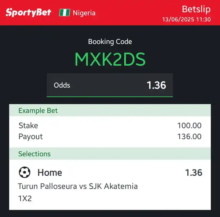The image size is (220, 217).
Task: Click the 1.36 total odds value
Action: pyautogui.click(x=156, y=85)
